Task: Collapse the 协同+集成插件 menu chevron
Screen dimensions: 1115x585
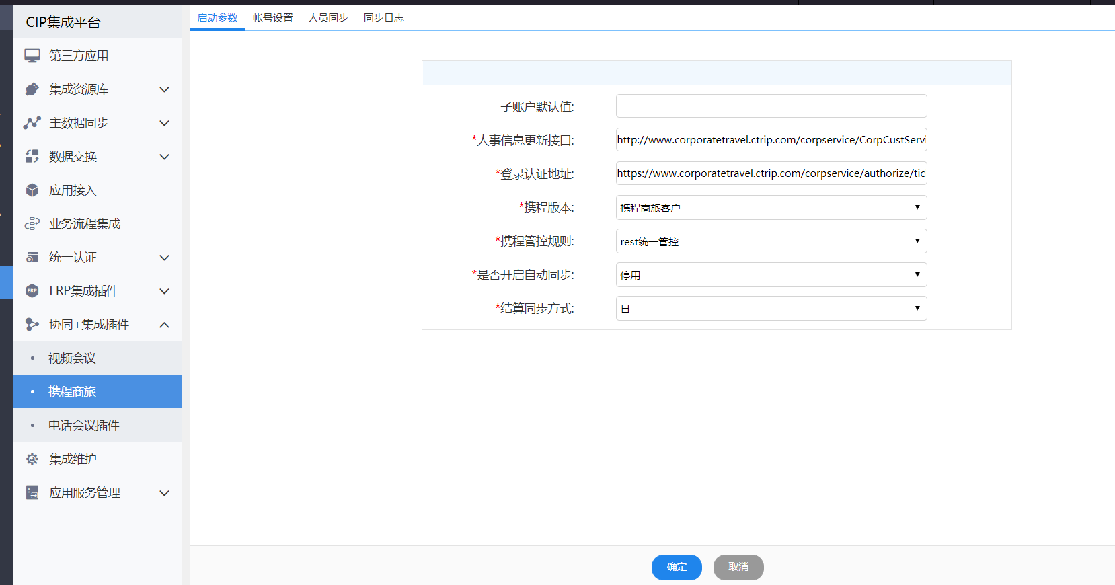Action: [x=164, y=325]
